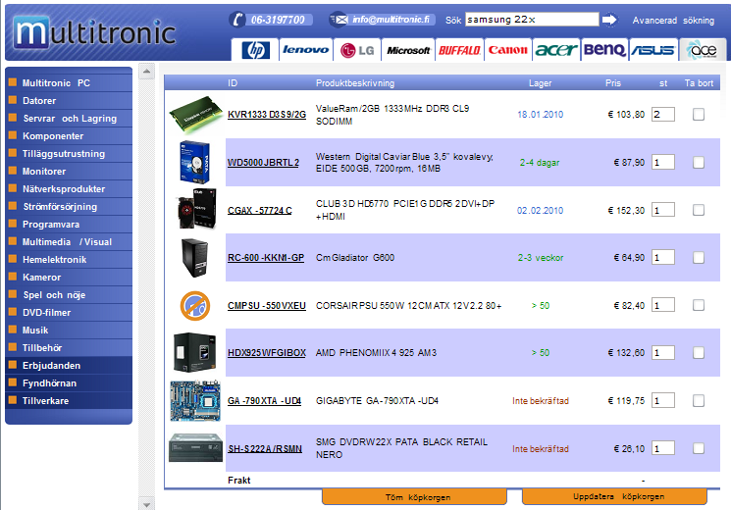Click the Sök search input field
This screenshot has width=731, height=510.
tap(532, 20)
